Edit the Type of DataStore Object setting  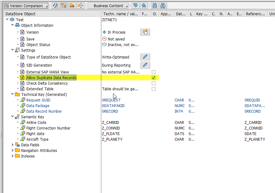145,57
